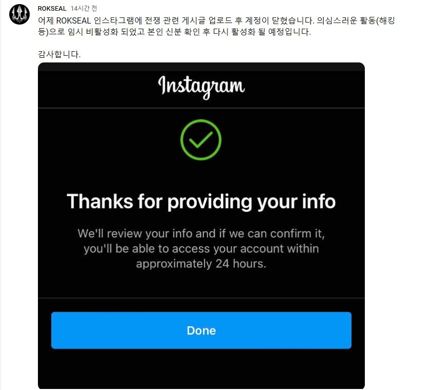Click the '감사합니다.' closing line
Screen dimensions: 433x390
59,54
